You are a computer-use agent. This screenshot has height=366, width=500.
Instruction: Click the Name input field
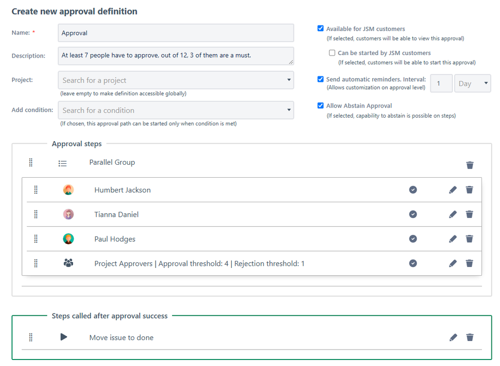click(x=176, y=33)
